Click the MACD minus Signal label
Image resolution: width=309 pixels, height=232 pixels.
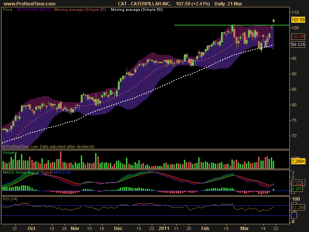[x=21, y=172]
